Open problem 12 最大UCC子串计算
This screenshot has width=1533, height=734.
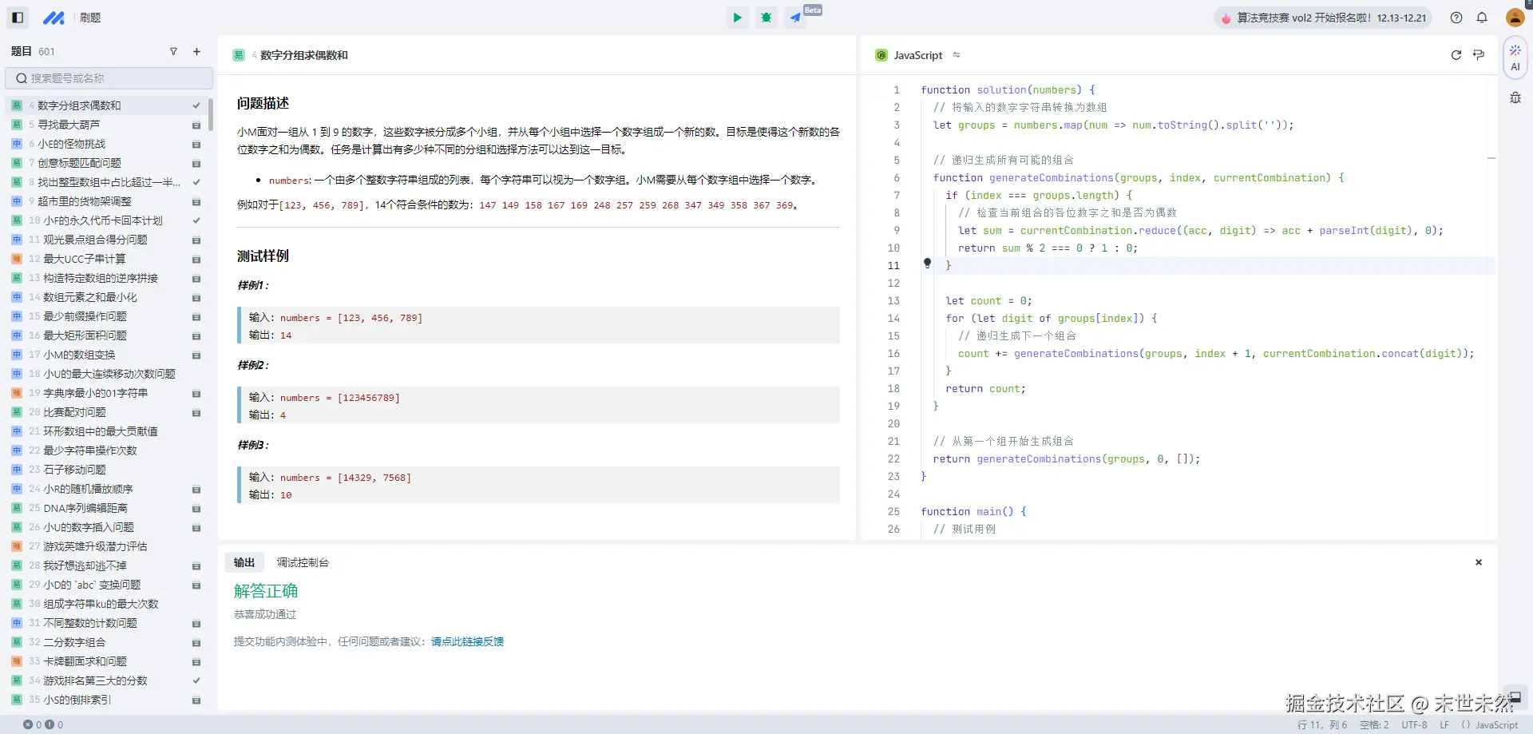[84, 259]
